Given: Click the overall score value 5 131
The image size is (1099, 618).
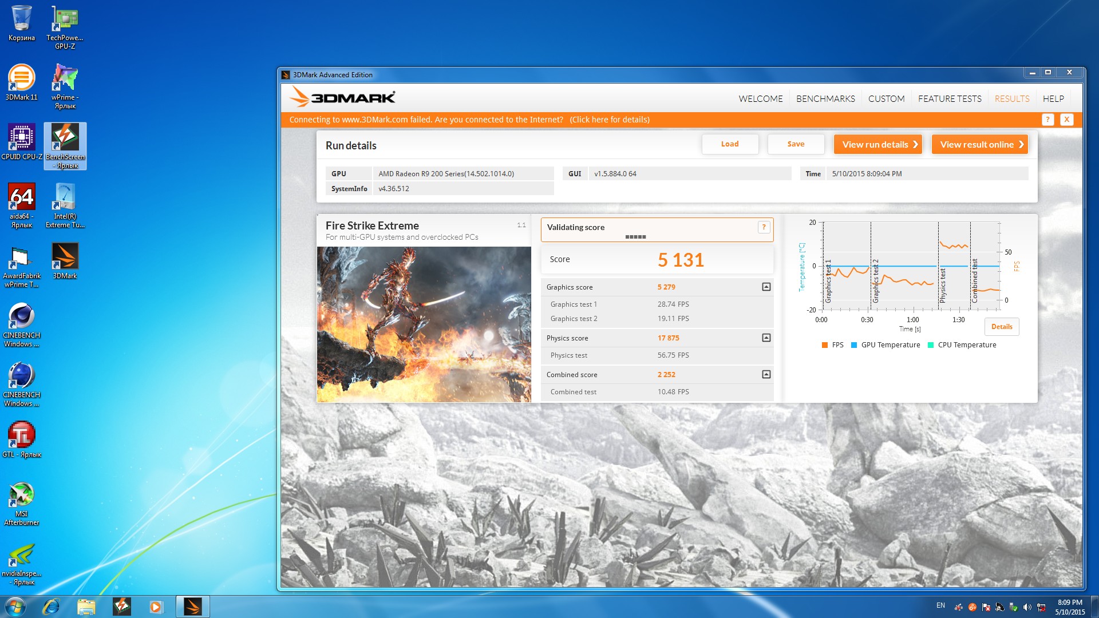Looking at the screenshot, I should pos(681,260).
